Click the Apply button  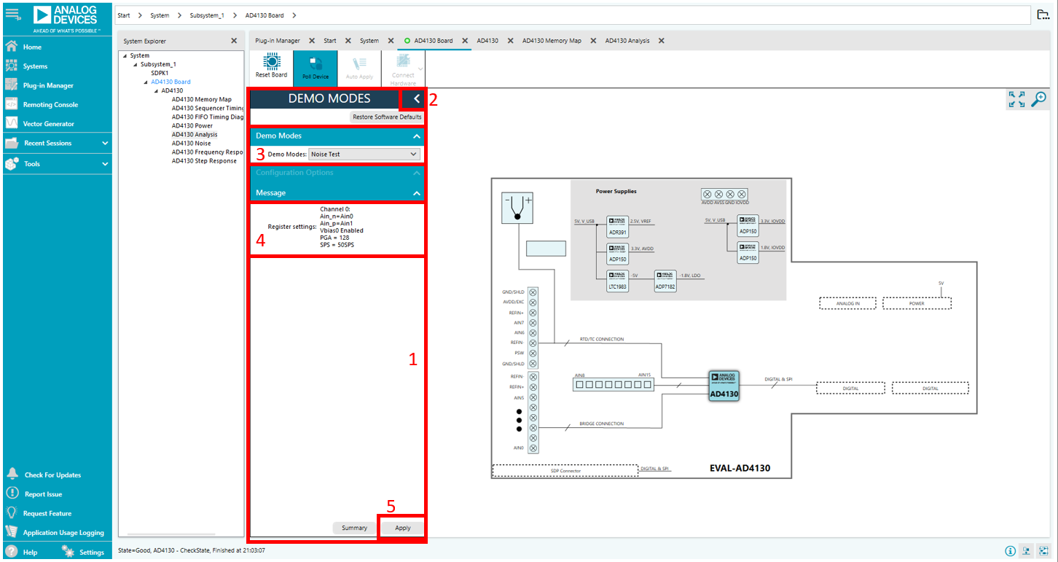[x=403, y=528]
